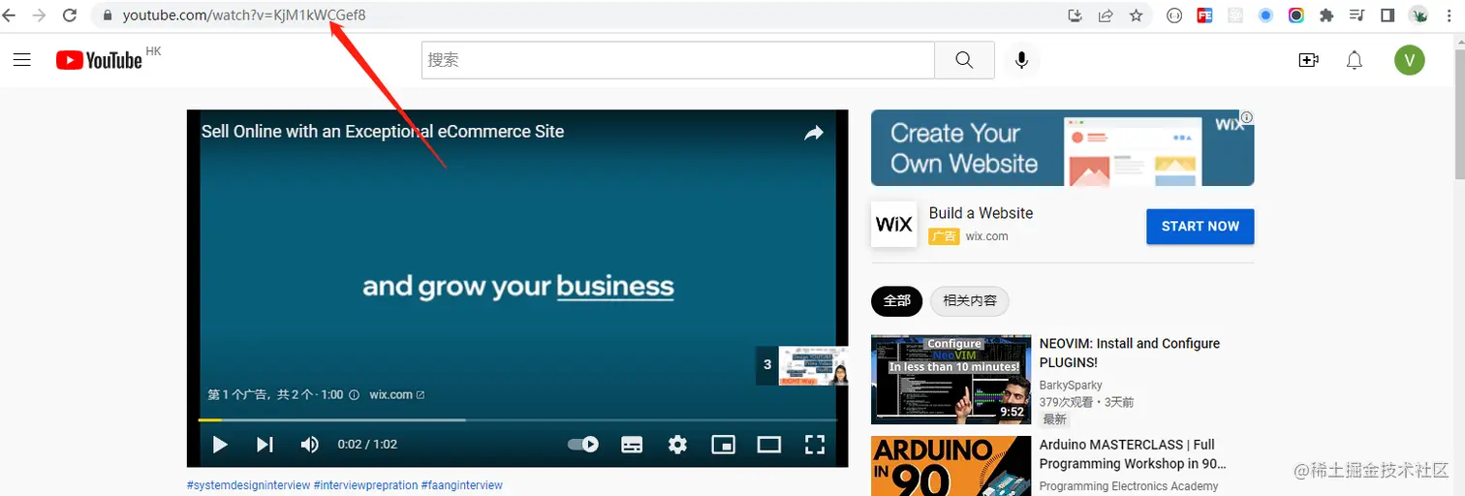Open BarkySparky channel
Screen dimensions: 1465x496
pyautogui.click(x=1071, y=386)
